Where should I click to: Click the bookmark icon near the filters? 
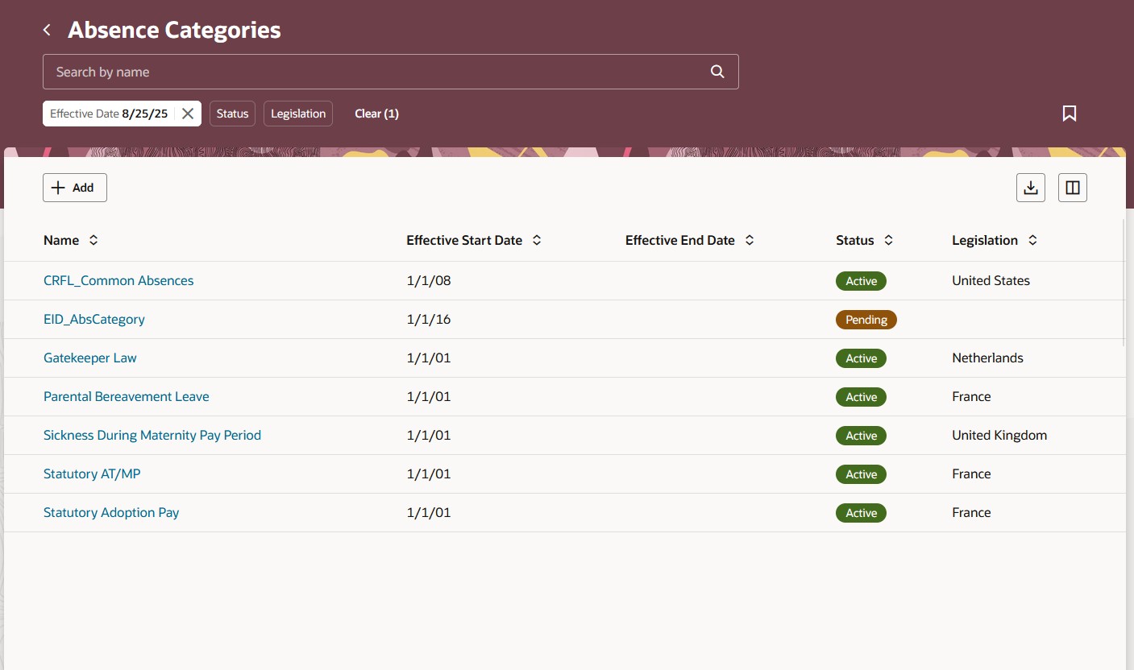(x=1070, y=113)
